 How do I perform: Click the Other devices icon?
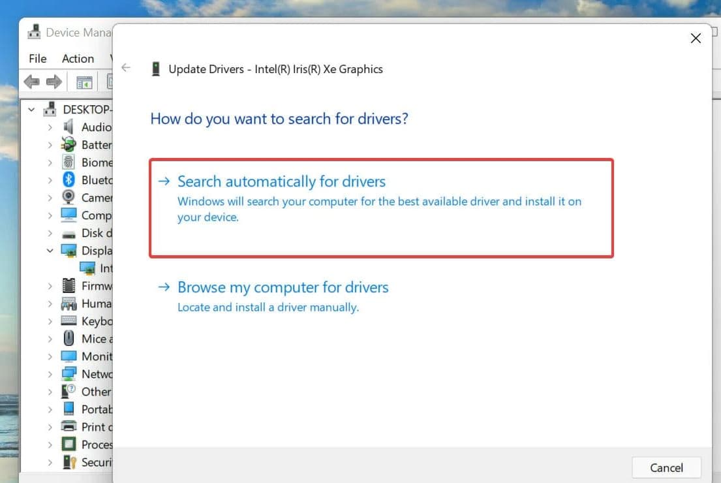pos(69,392)
